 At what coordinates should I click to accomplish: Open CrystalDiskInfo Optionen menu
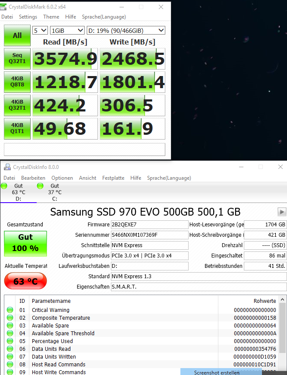62,178
